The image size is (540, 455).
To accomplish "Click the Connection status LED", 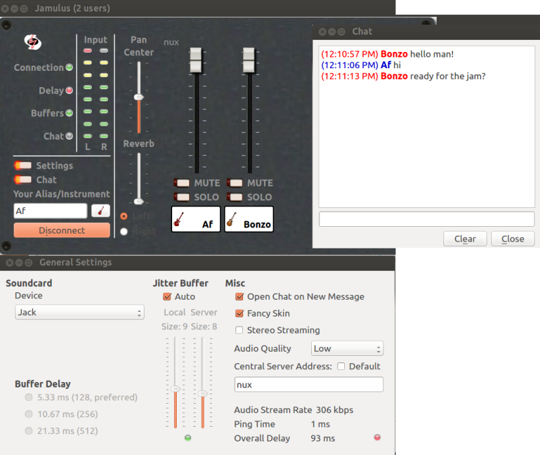I will [70, 67].
